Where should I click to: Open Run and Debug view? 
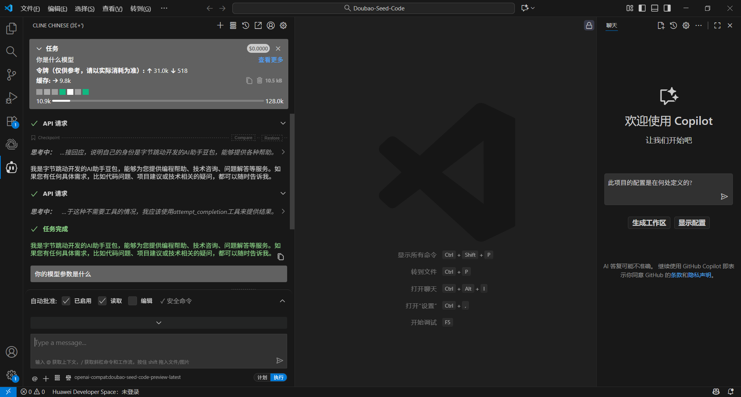click(x=12, y=98)
